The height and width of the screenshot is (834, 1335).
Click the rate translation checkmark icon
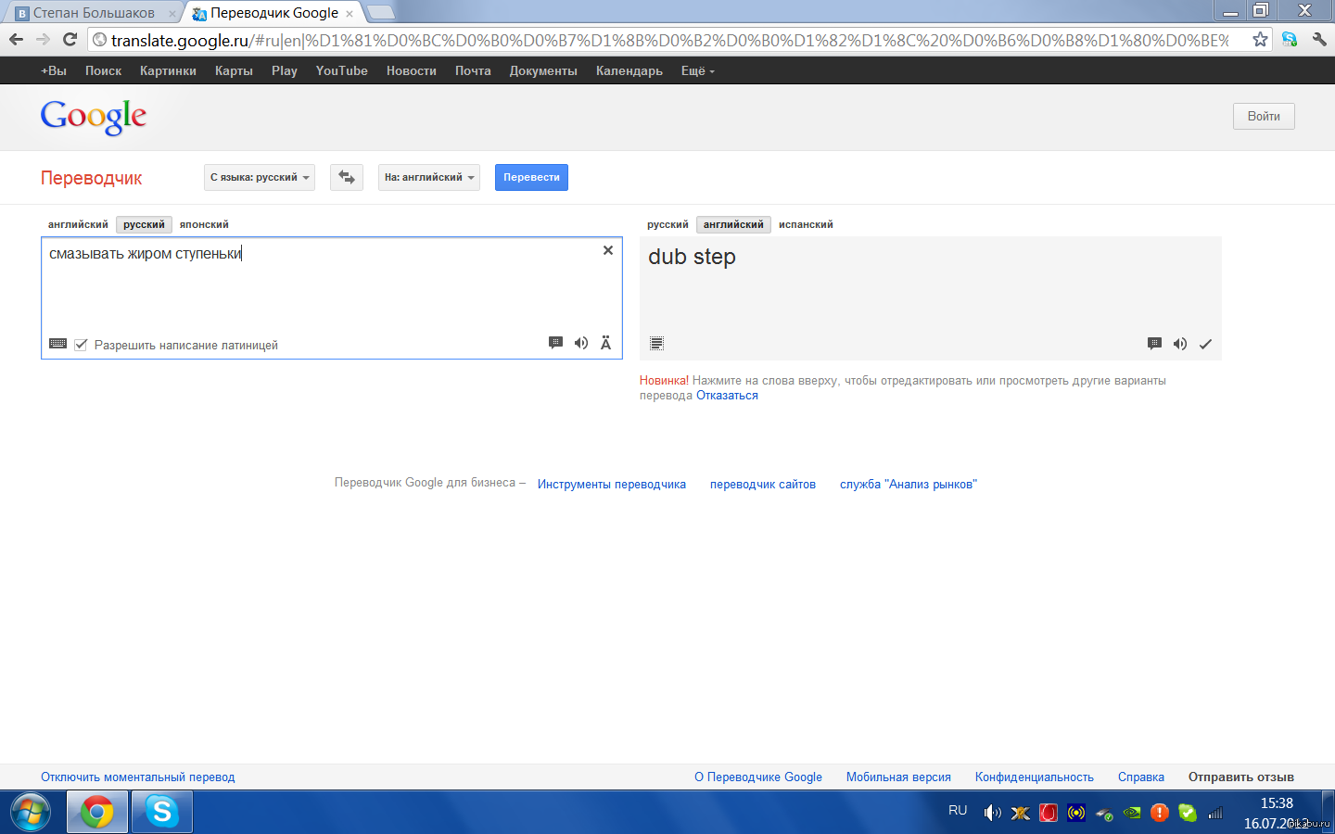[1205, 344]
